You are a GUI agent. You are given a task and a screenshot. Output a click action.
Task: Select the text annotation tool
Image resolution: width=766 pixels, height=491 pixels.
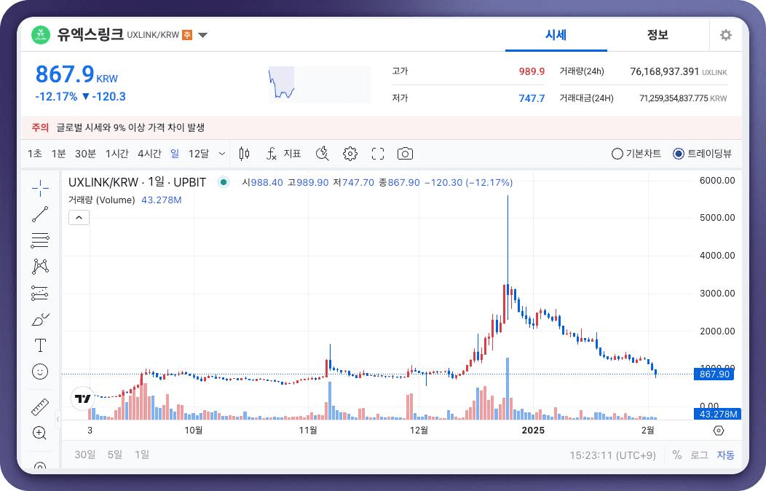(40, 345)
